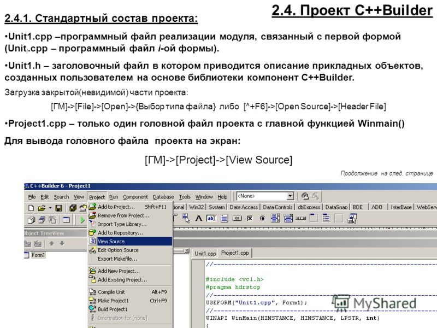Open the Data Controls palette tab

coord(277,207)
